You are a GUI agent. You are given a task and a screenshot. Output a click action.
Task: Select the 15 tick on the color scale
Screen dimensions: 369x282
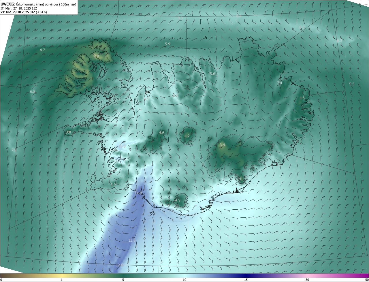tap(246, 280)
